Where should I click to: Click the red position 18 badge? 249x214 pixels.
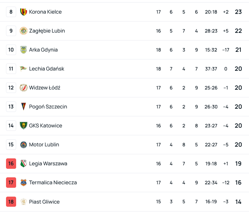[11, 202]
